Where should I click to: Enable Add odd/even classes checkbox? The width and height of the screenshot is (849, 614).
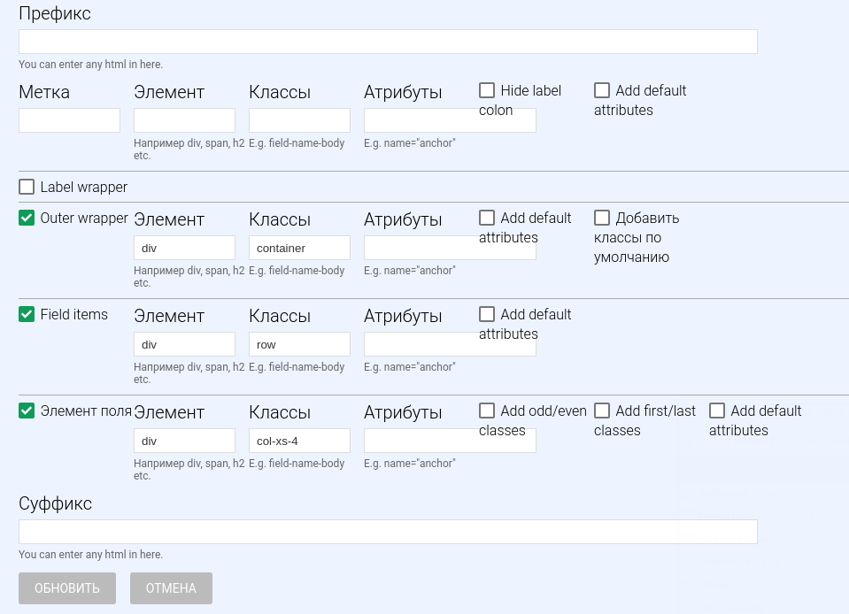click(x=487, y=411)
